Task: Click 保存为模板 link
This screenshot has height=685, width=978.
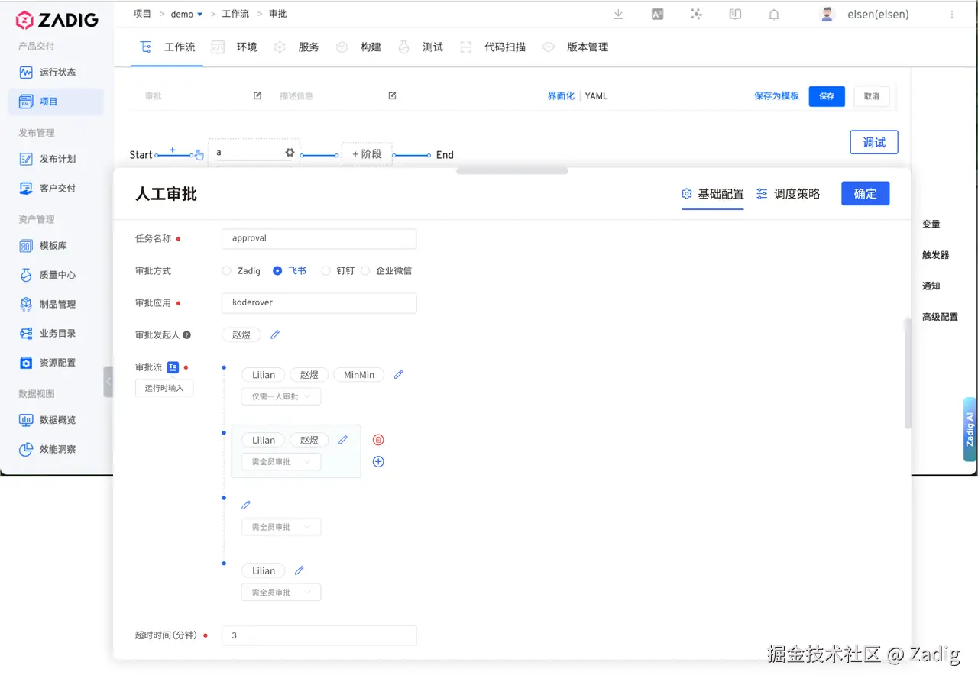Action: point(776,96)
